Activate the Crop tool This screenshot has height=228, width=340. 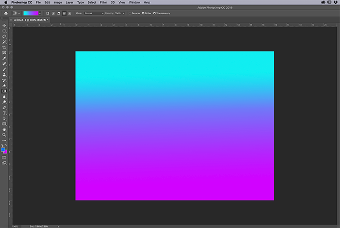4,47
